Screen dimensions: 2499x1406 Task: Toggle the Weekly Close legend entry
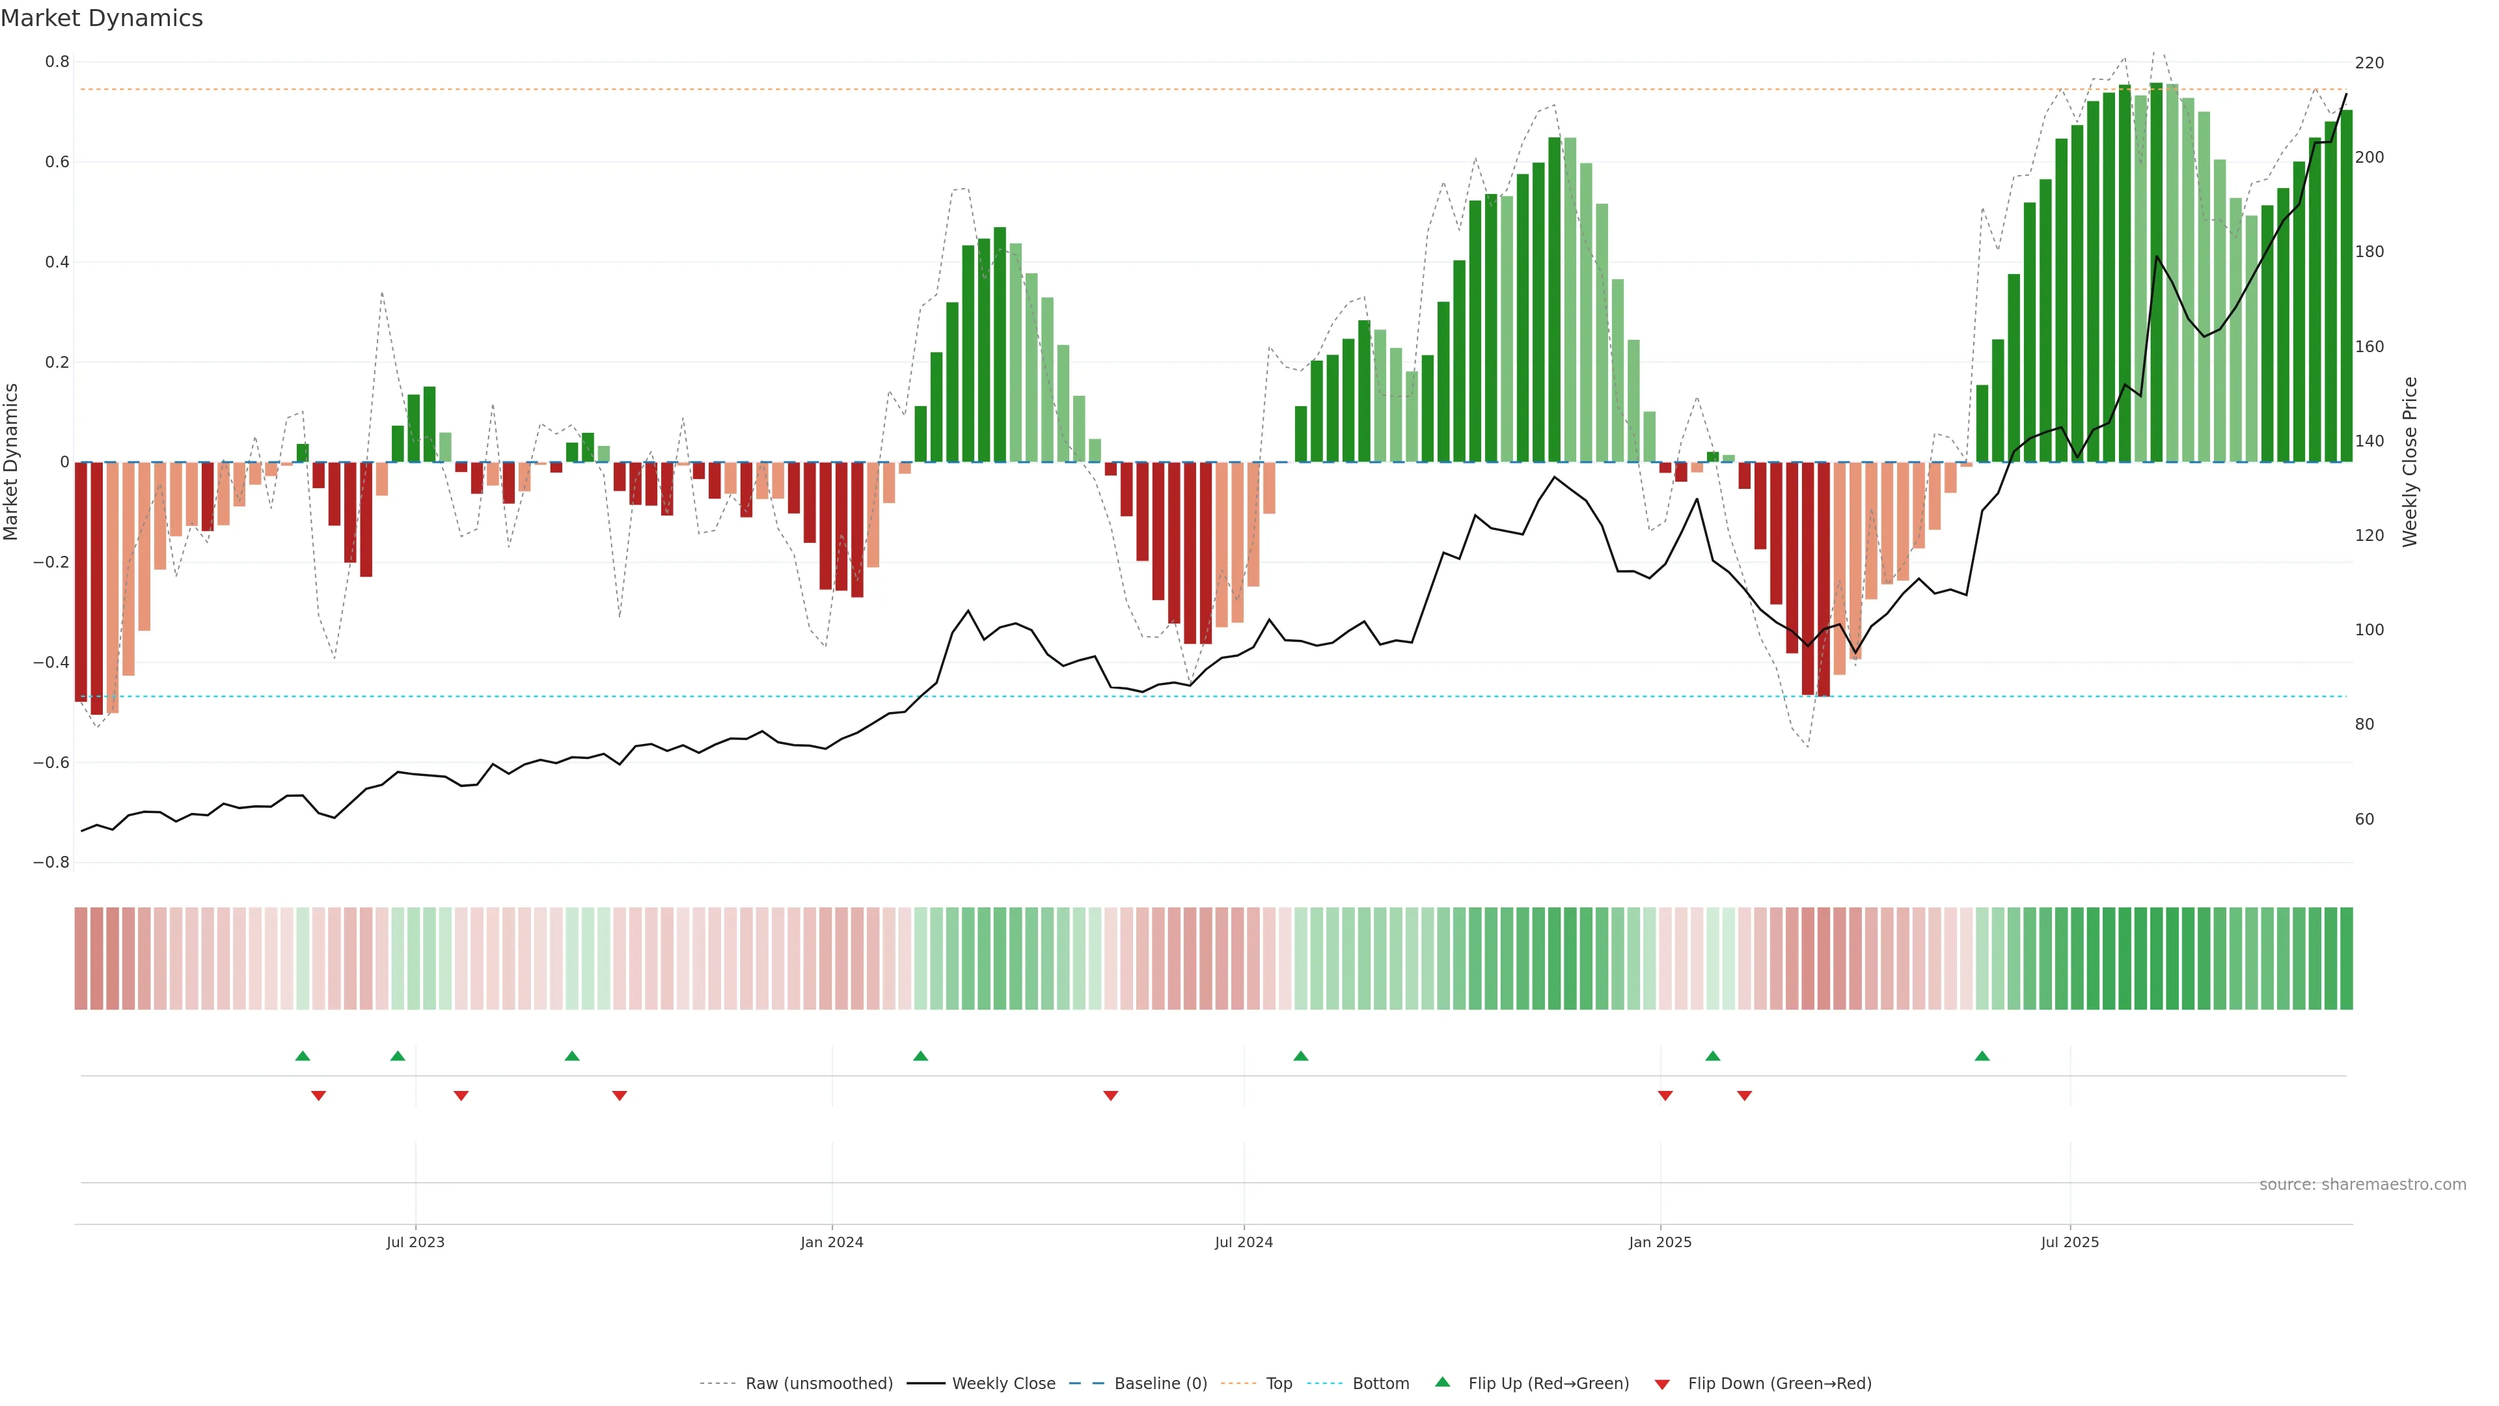1003,1384
